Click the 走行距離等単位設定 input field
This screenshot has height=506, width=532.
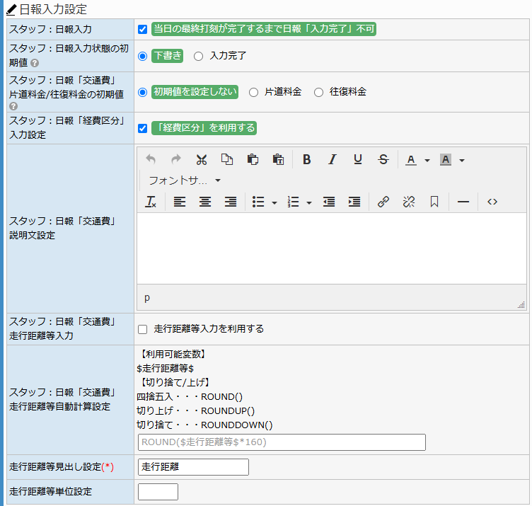coord(158,492)
